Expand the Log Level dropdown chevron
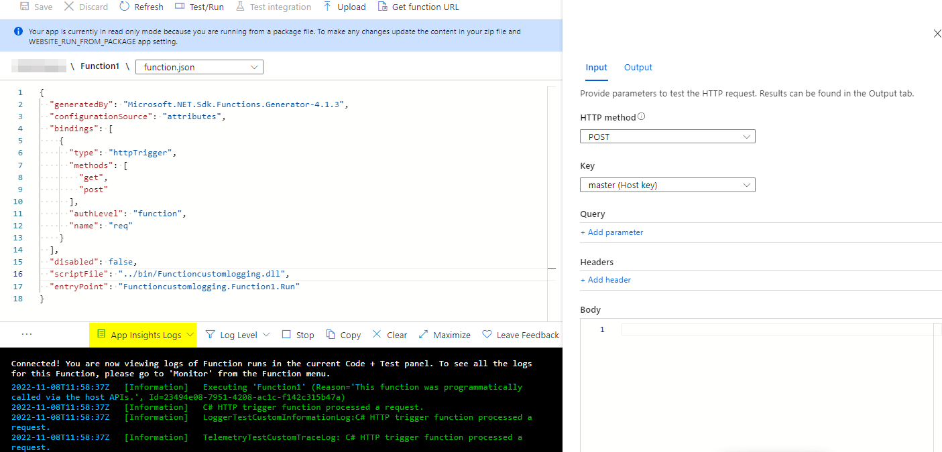The height and width of the screenshot is (452, 942). (266, 335)
